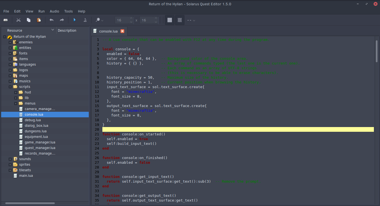Click the Redo arrow icon
The width and height of the screenshot is (380, 206).
pyautogui.click(x=62, y=20)
